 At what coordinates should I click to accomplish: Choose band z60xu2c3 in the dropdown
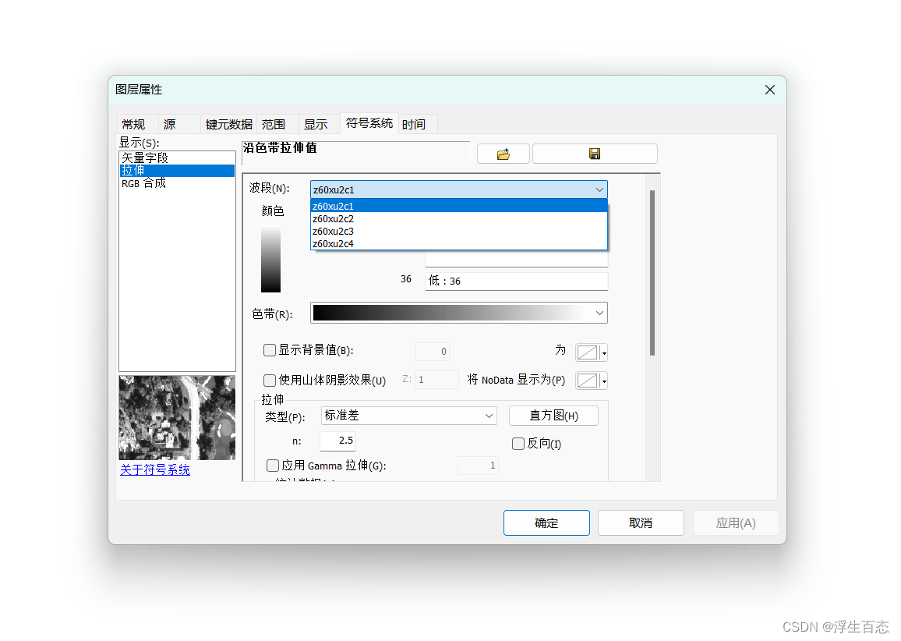coord(458,231)
